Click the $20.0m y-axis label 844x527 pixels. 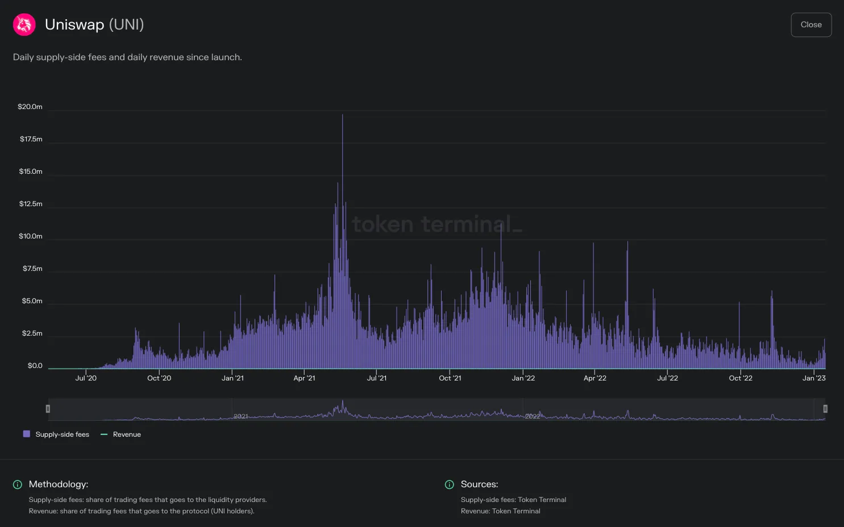[30, 107]
